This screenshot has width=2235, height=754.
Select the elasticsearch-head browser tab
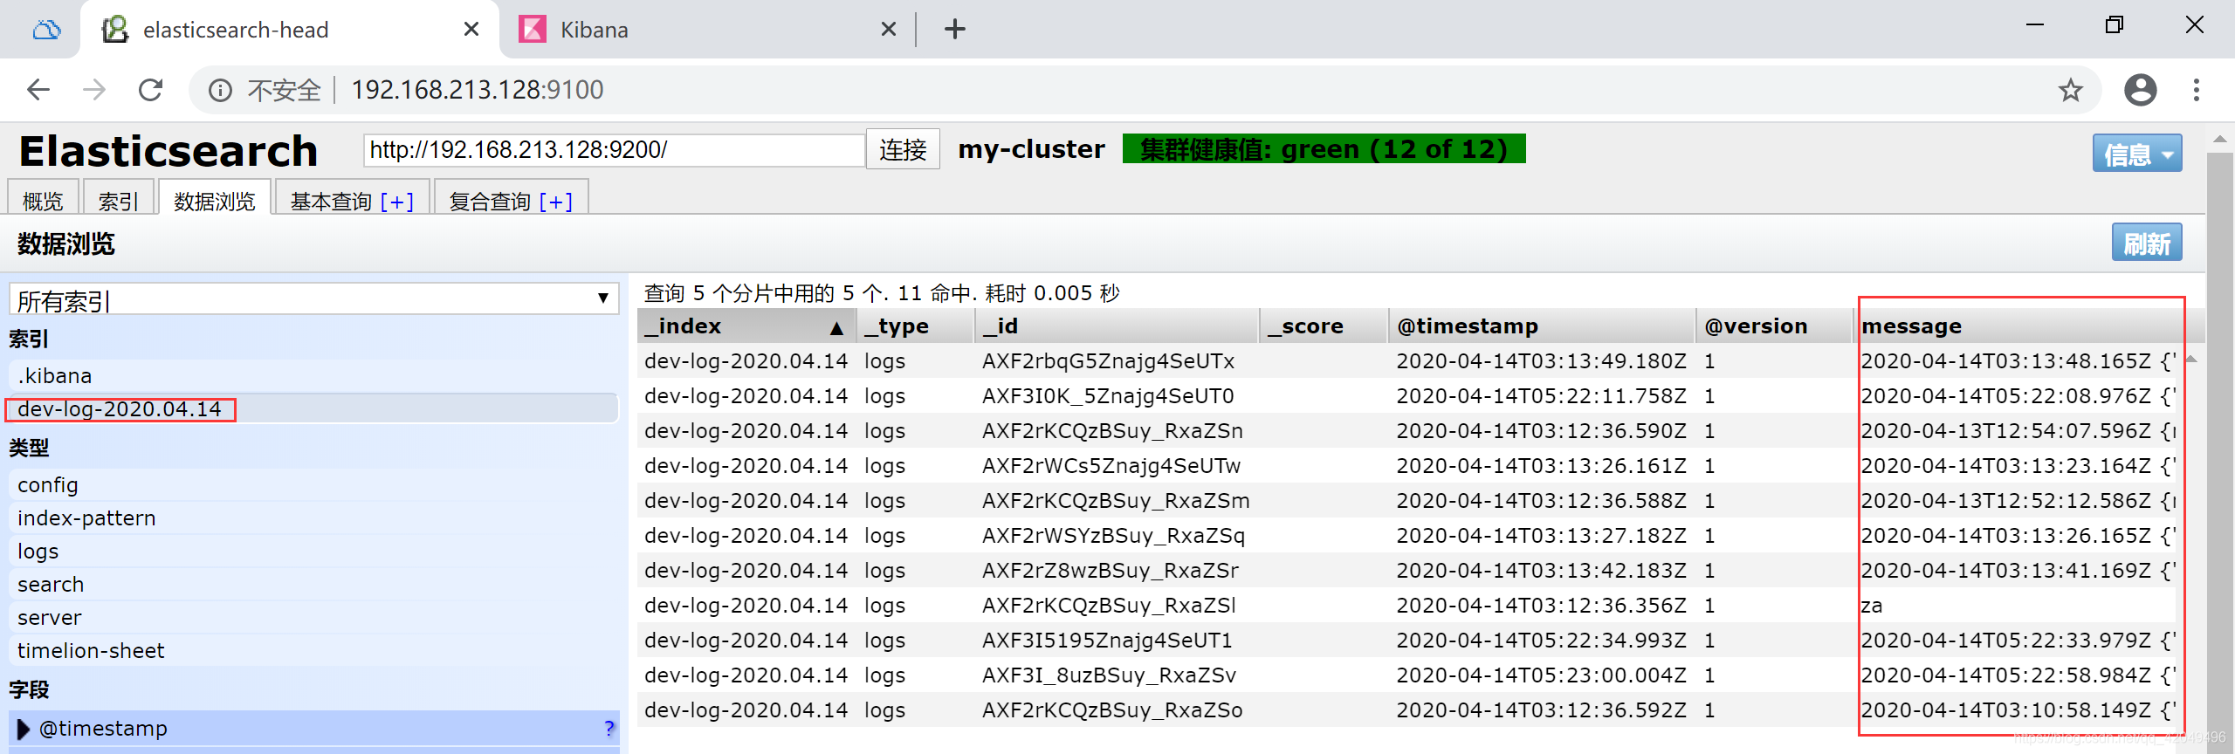click(x=290, y=30)
